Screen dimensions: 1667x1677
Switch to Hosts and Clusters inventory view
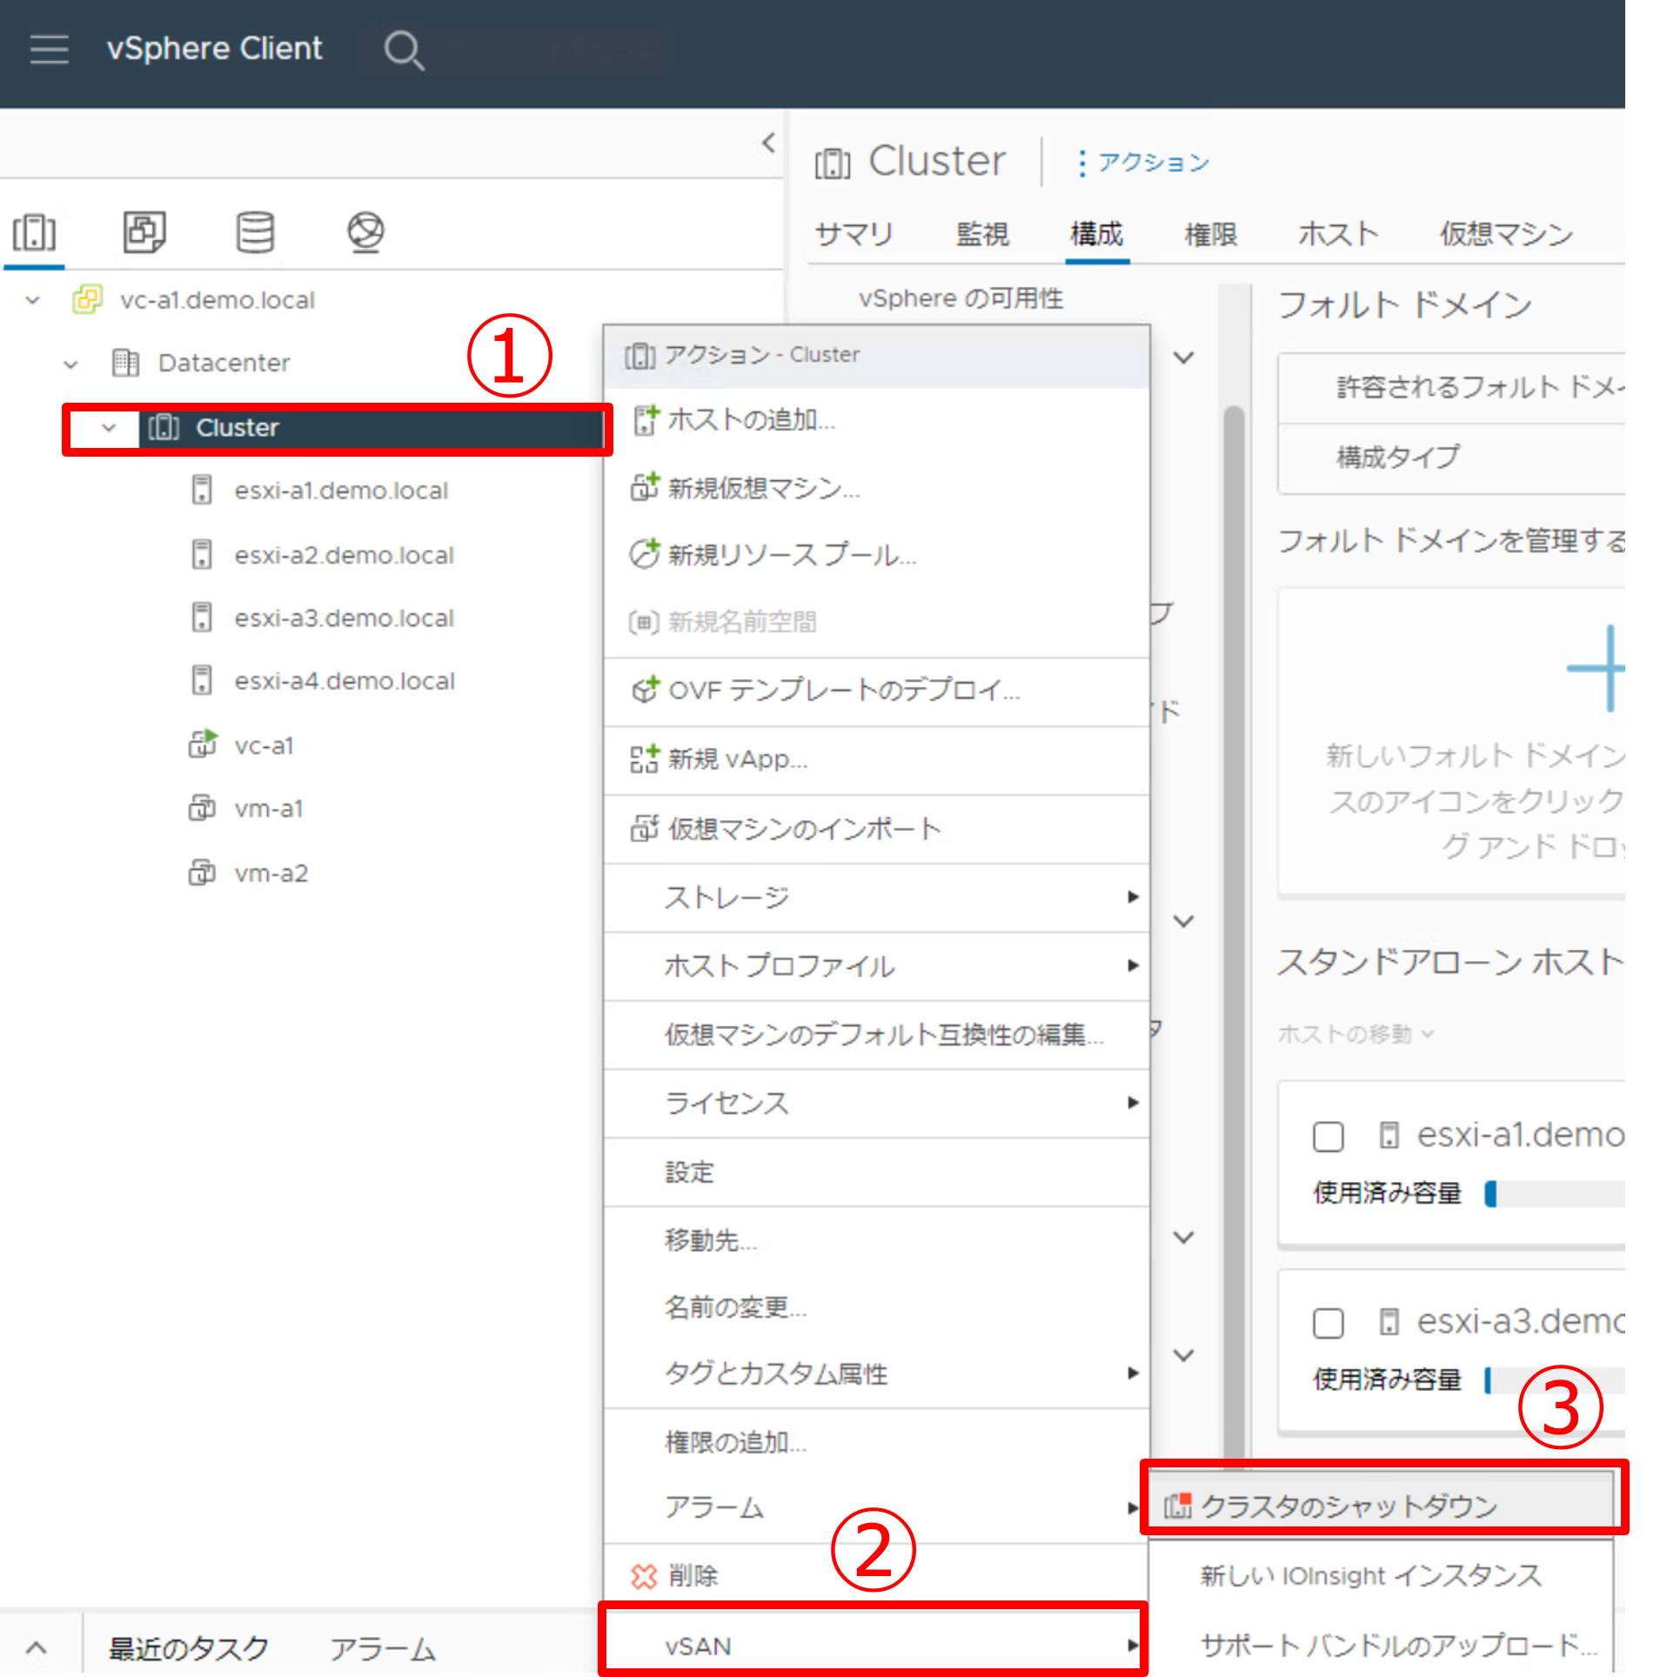point(35,233)
